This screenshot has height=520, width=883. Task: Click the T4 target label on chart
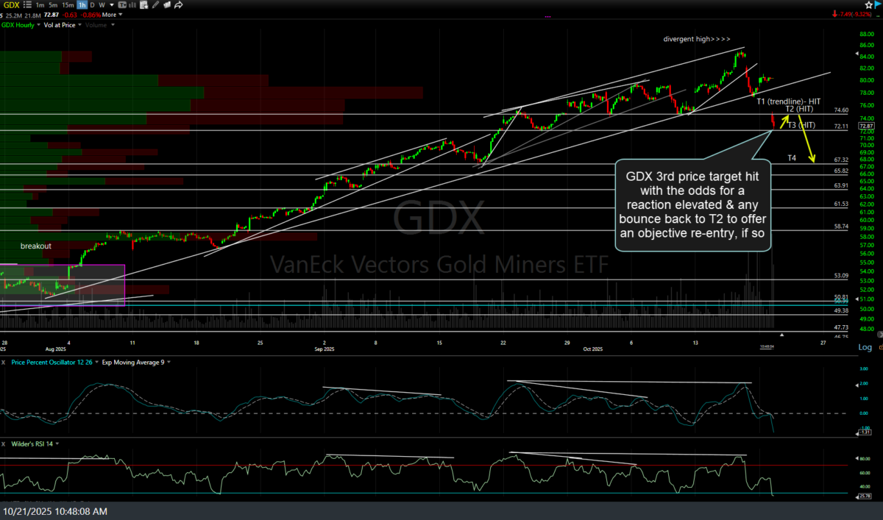[x=792, y=158]
